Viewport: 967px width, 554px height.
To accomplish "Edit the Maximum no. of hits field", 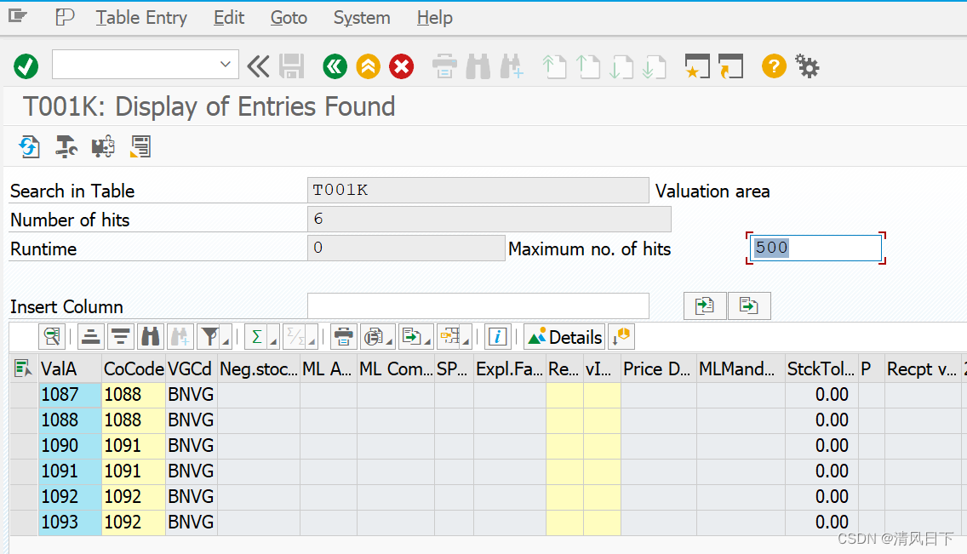I will click(813, 248).
